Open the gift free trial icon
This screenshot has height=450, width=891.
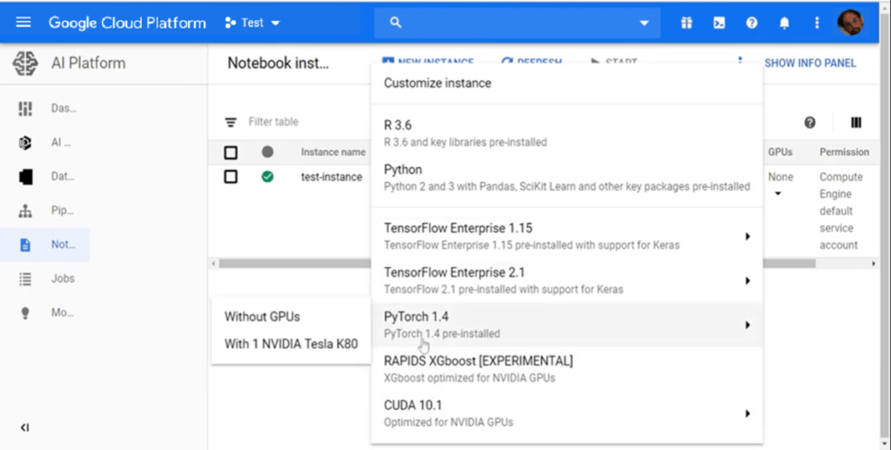click(687, 23)
